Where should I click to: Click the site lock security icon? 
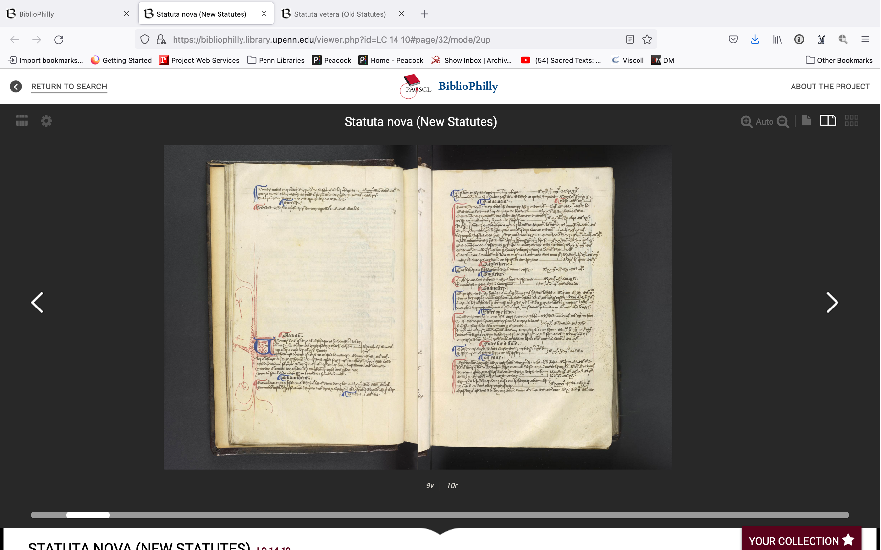pyautogui.click(x=161, y=40)
